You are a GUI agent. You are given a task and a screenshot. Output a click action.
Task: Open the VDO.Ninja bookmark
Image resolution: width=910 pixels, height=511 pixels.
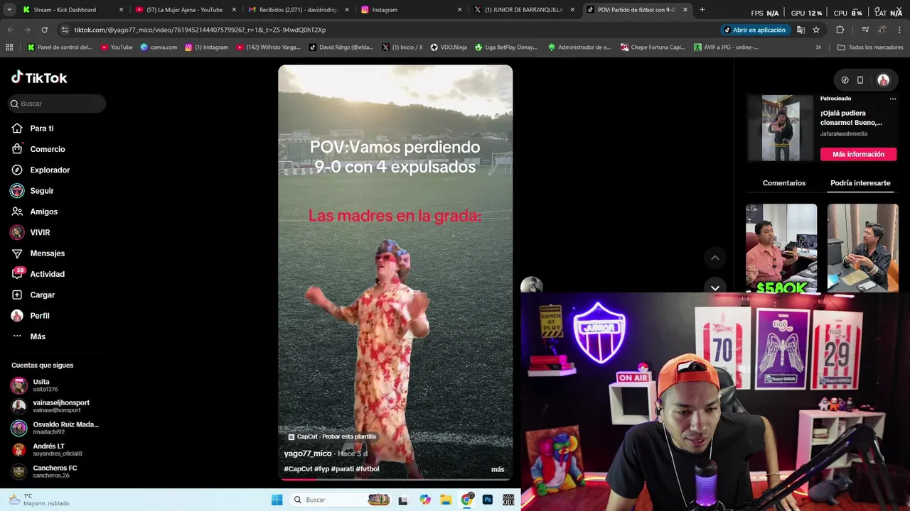click(448, 48)
